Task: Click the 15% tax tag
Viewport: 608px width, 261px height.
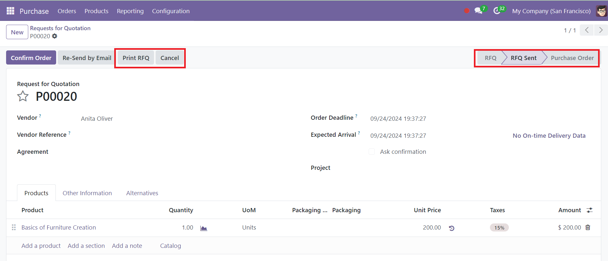Action: tap(499, 228)
